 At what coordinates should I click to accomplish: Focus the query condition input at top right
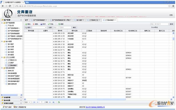(159, 24)
